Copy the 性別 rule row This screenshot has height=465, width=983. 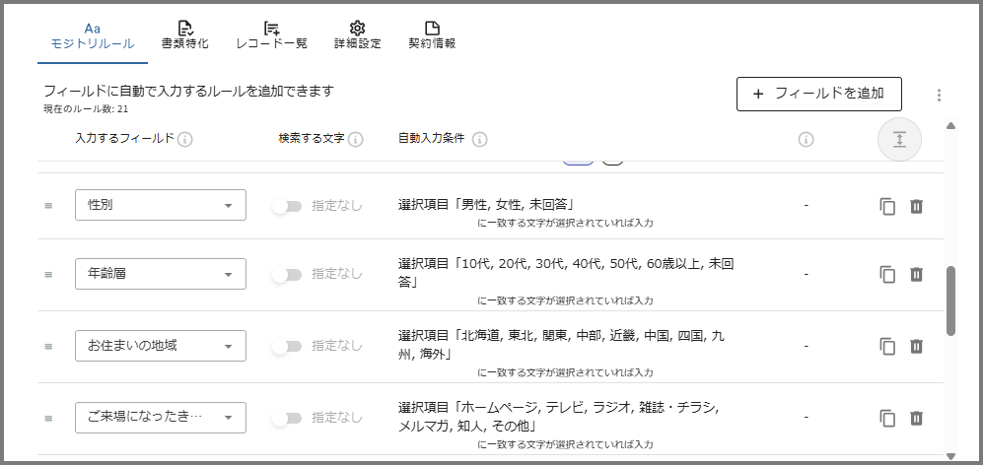tap(887, 206)
